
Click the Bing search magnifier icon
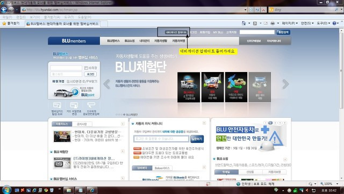pyautogui.click(x=336, y=10)
